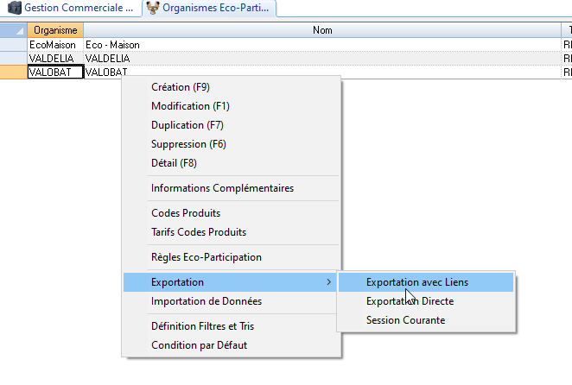The height and width of the screenshot is (385, 572).
Task: Click the Organismes Eco-Parti tab icon
Action: [x=153, y=9]
